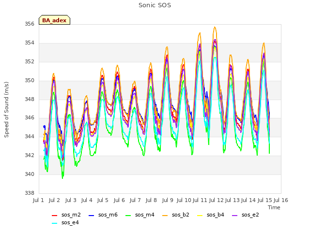Click the Jul 12 x-axis tick label
Screen dimensions: 310x232
[x=217, y=200]
